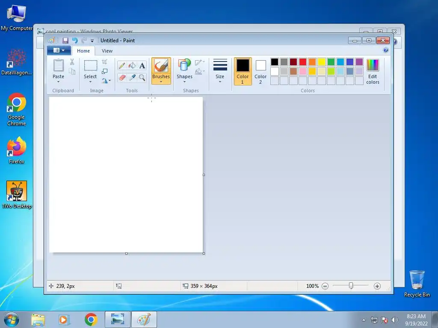Expand the Brushes dropdown arrow
Viewport: 438px width, 328px height.
tap(161, 82)
